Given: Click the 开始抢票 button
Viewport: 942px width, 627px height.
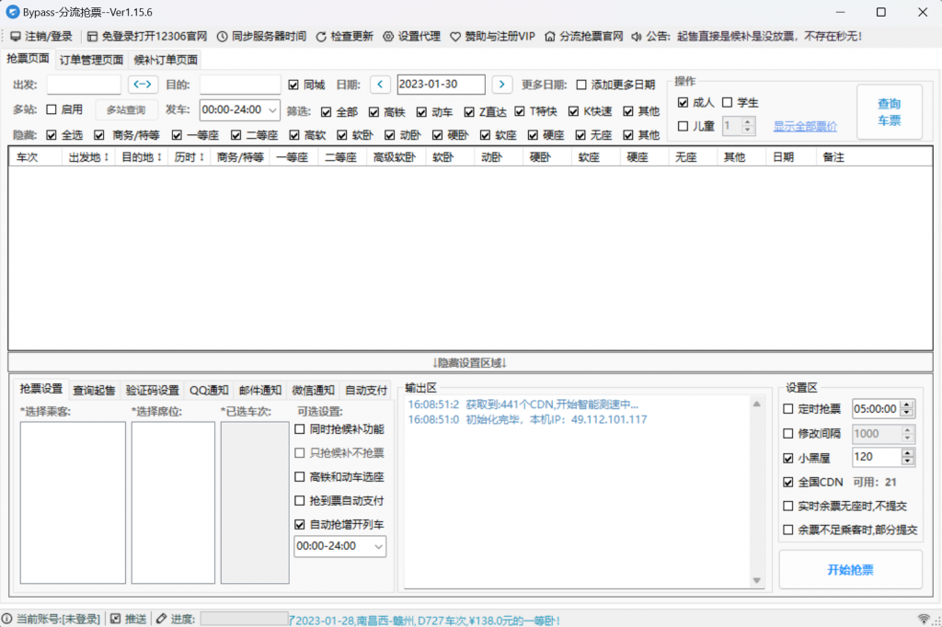Looking at the screenshot, I should tap(851, 570).
